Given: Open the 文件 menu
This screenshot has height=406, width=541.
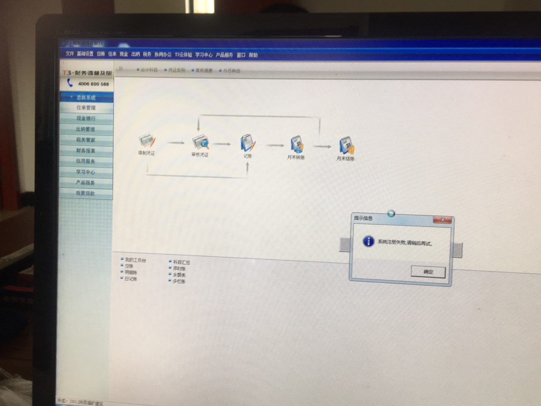Looking at the screenshot, I should 70,54.
